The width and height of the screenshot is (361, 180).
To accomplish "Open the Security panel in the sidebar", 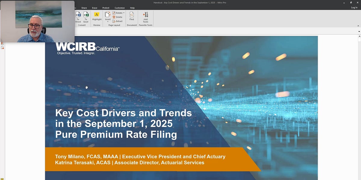I will tap(2, 47).
